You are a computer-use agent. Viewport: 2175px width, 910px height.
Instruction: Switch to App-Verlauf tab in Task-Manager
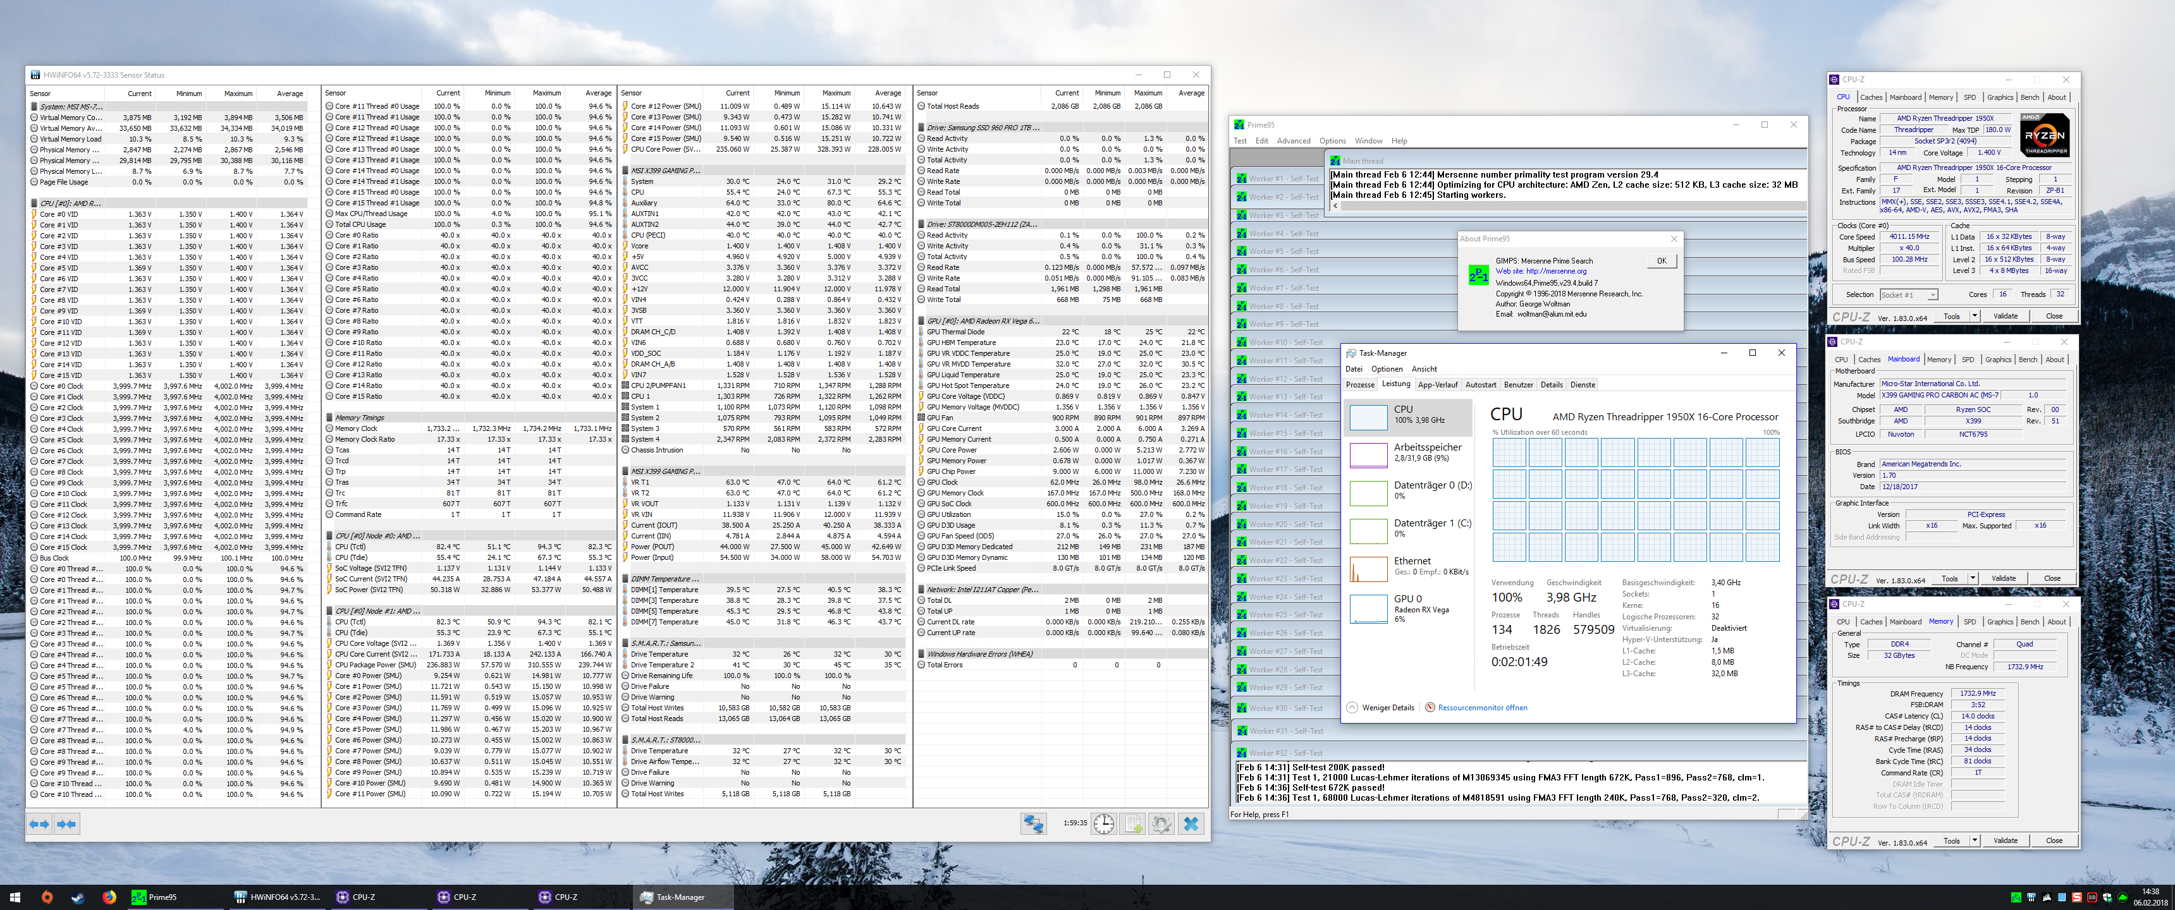click(1437, 385)
